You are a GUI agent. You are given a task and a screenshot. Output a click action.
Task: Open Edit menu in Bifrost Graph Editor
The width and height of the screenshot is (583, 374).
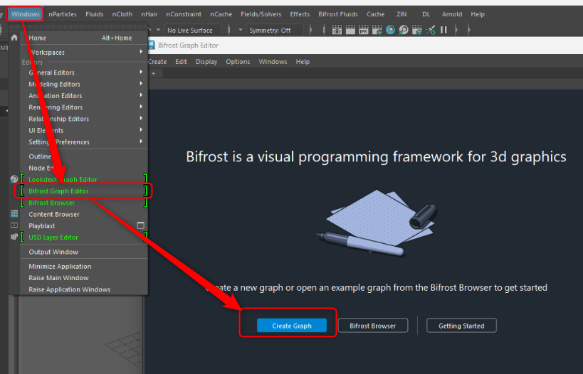pos(181,62)
